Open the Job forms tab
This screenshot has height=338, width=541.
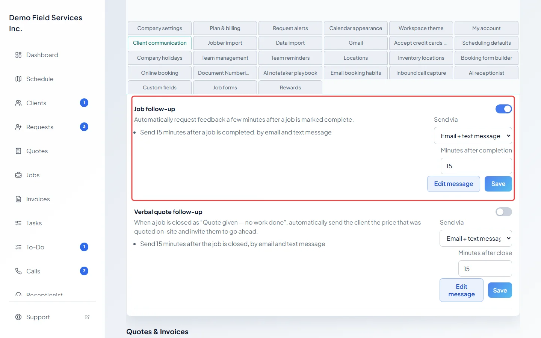[225, 88]
